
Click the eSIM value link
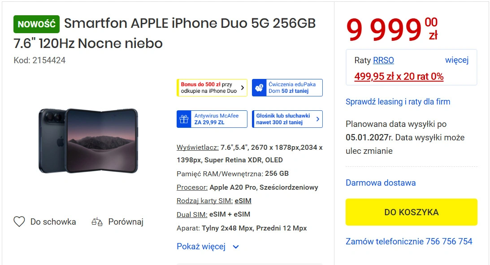point(243,201)
